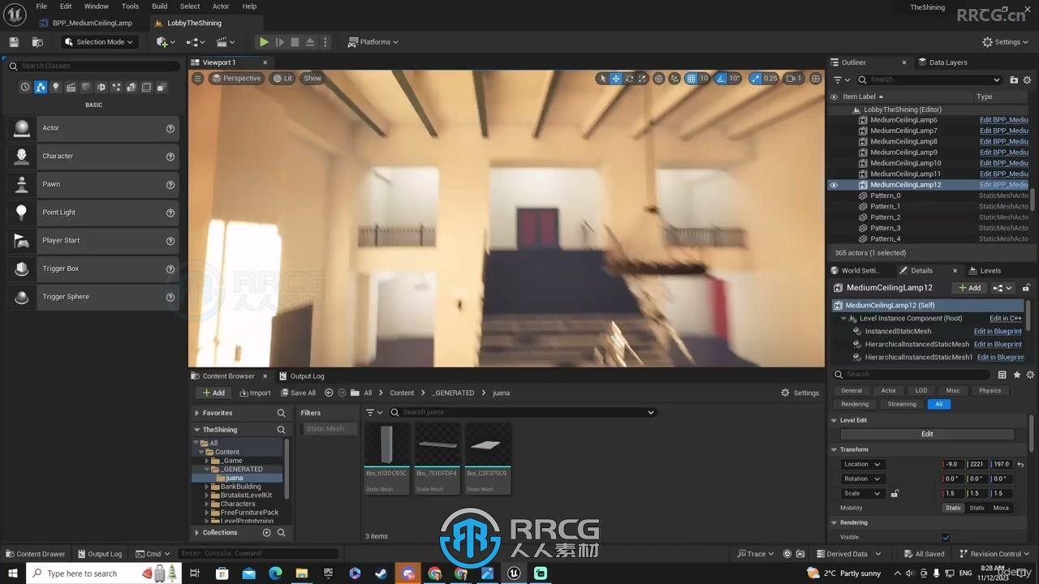This screenshot has height=584, width=1039.
Task: Toggle world/local coordinate space globe icon
Action: (x=659, y=79)
